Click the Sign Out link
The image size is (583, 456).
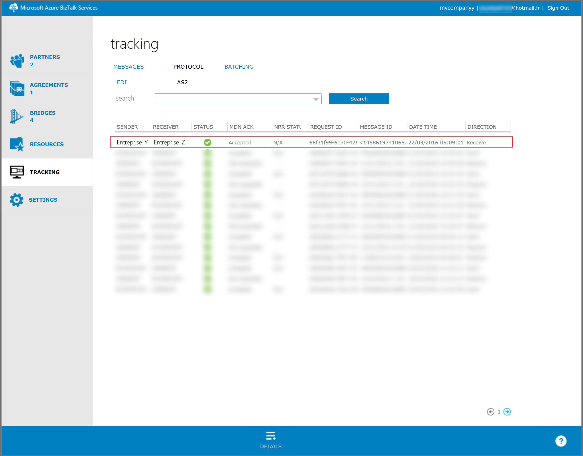[558, 8]
